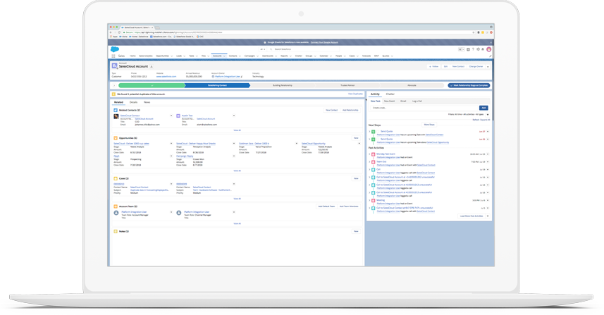The height and width of the screenshot is (315, 604).
Task: Open the Campaign Oppty opportunity link
Action: (x=185, y=156)
